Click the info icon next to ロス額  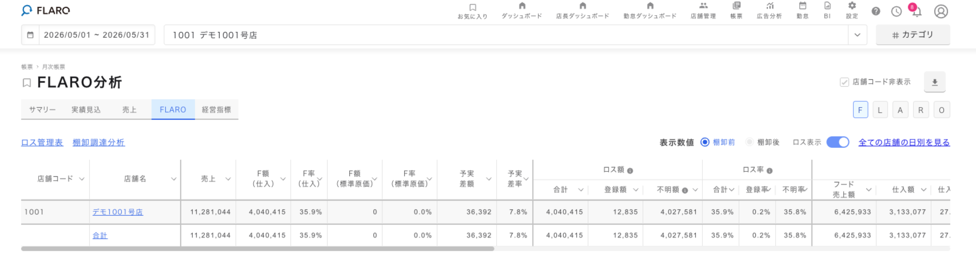pos(630,171)
